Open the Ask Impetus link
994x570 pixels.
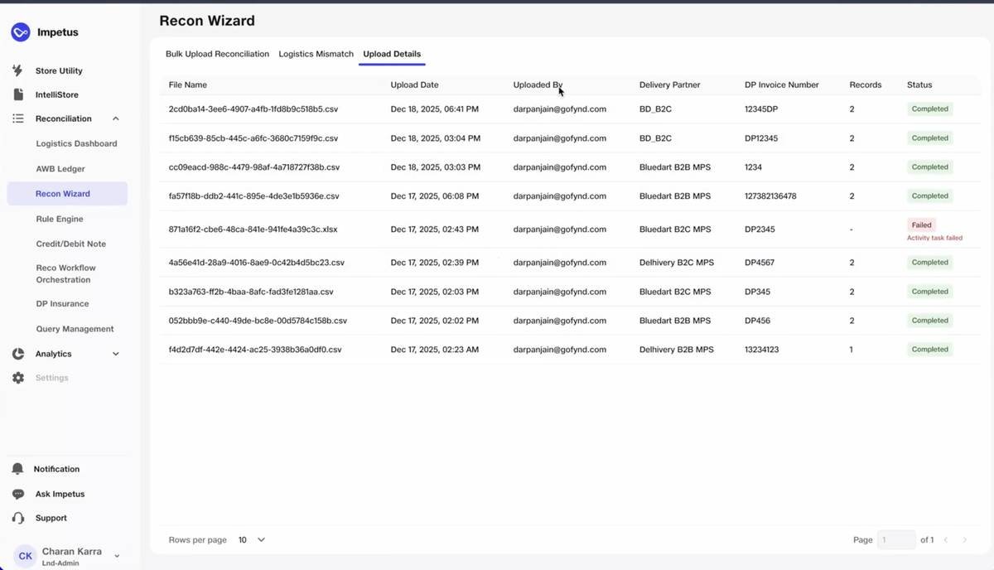coord(60,494)
